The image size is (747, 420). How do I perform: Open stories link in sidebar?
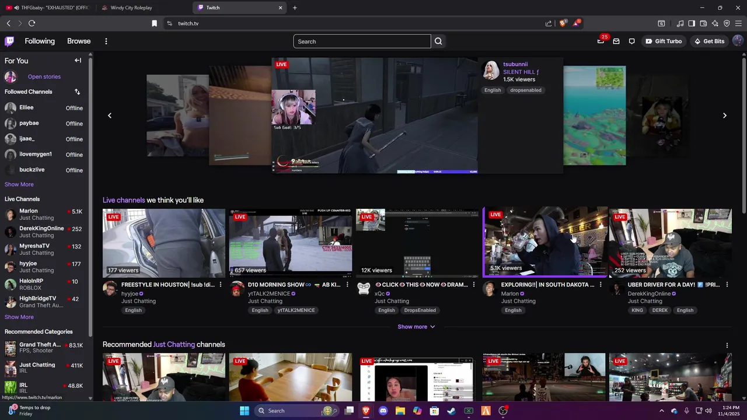coord(44,76)
